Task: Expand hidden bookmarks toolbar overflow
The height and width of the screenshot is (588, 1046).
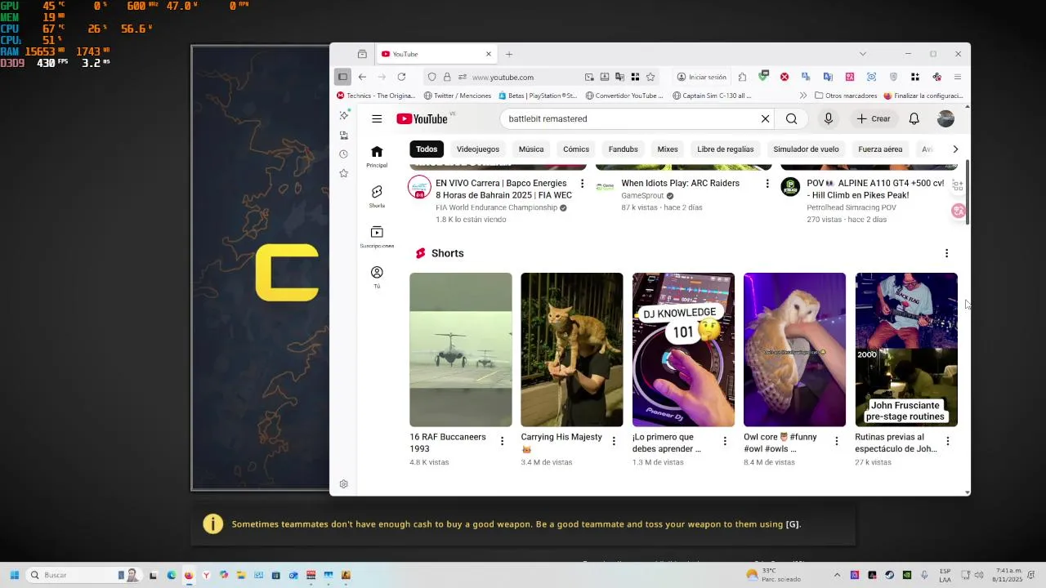Action: 802,96
